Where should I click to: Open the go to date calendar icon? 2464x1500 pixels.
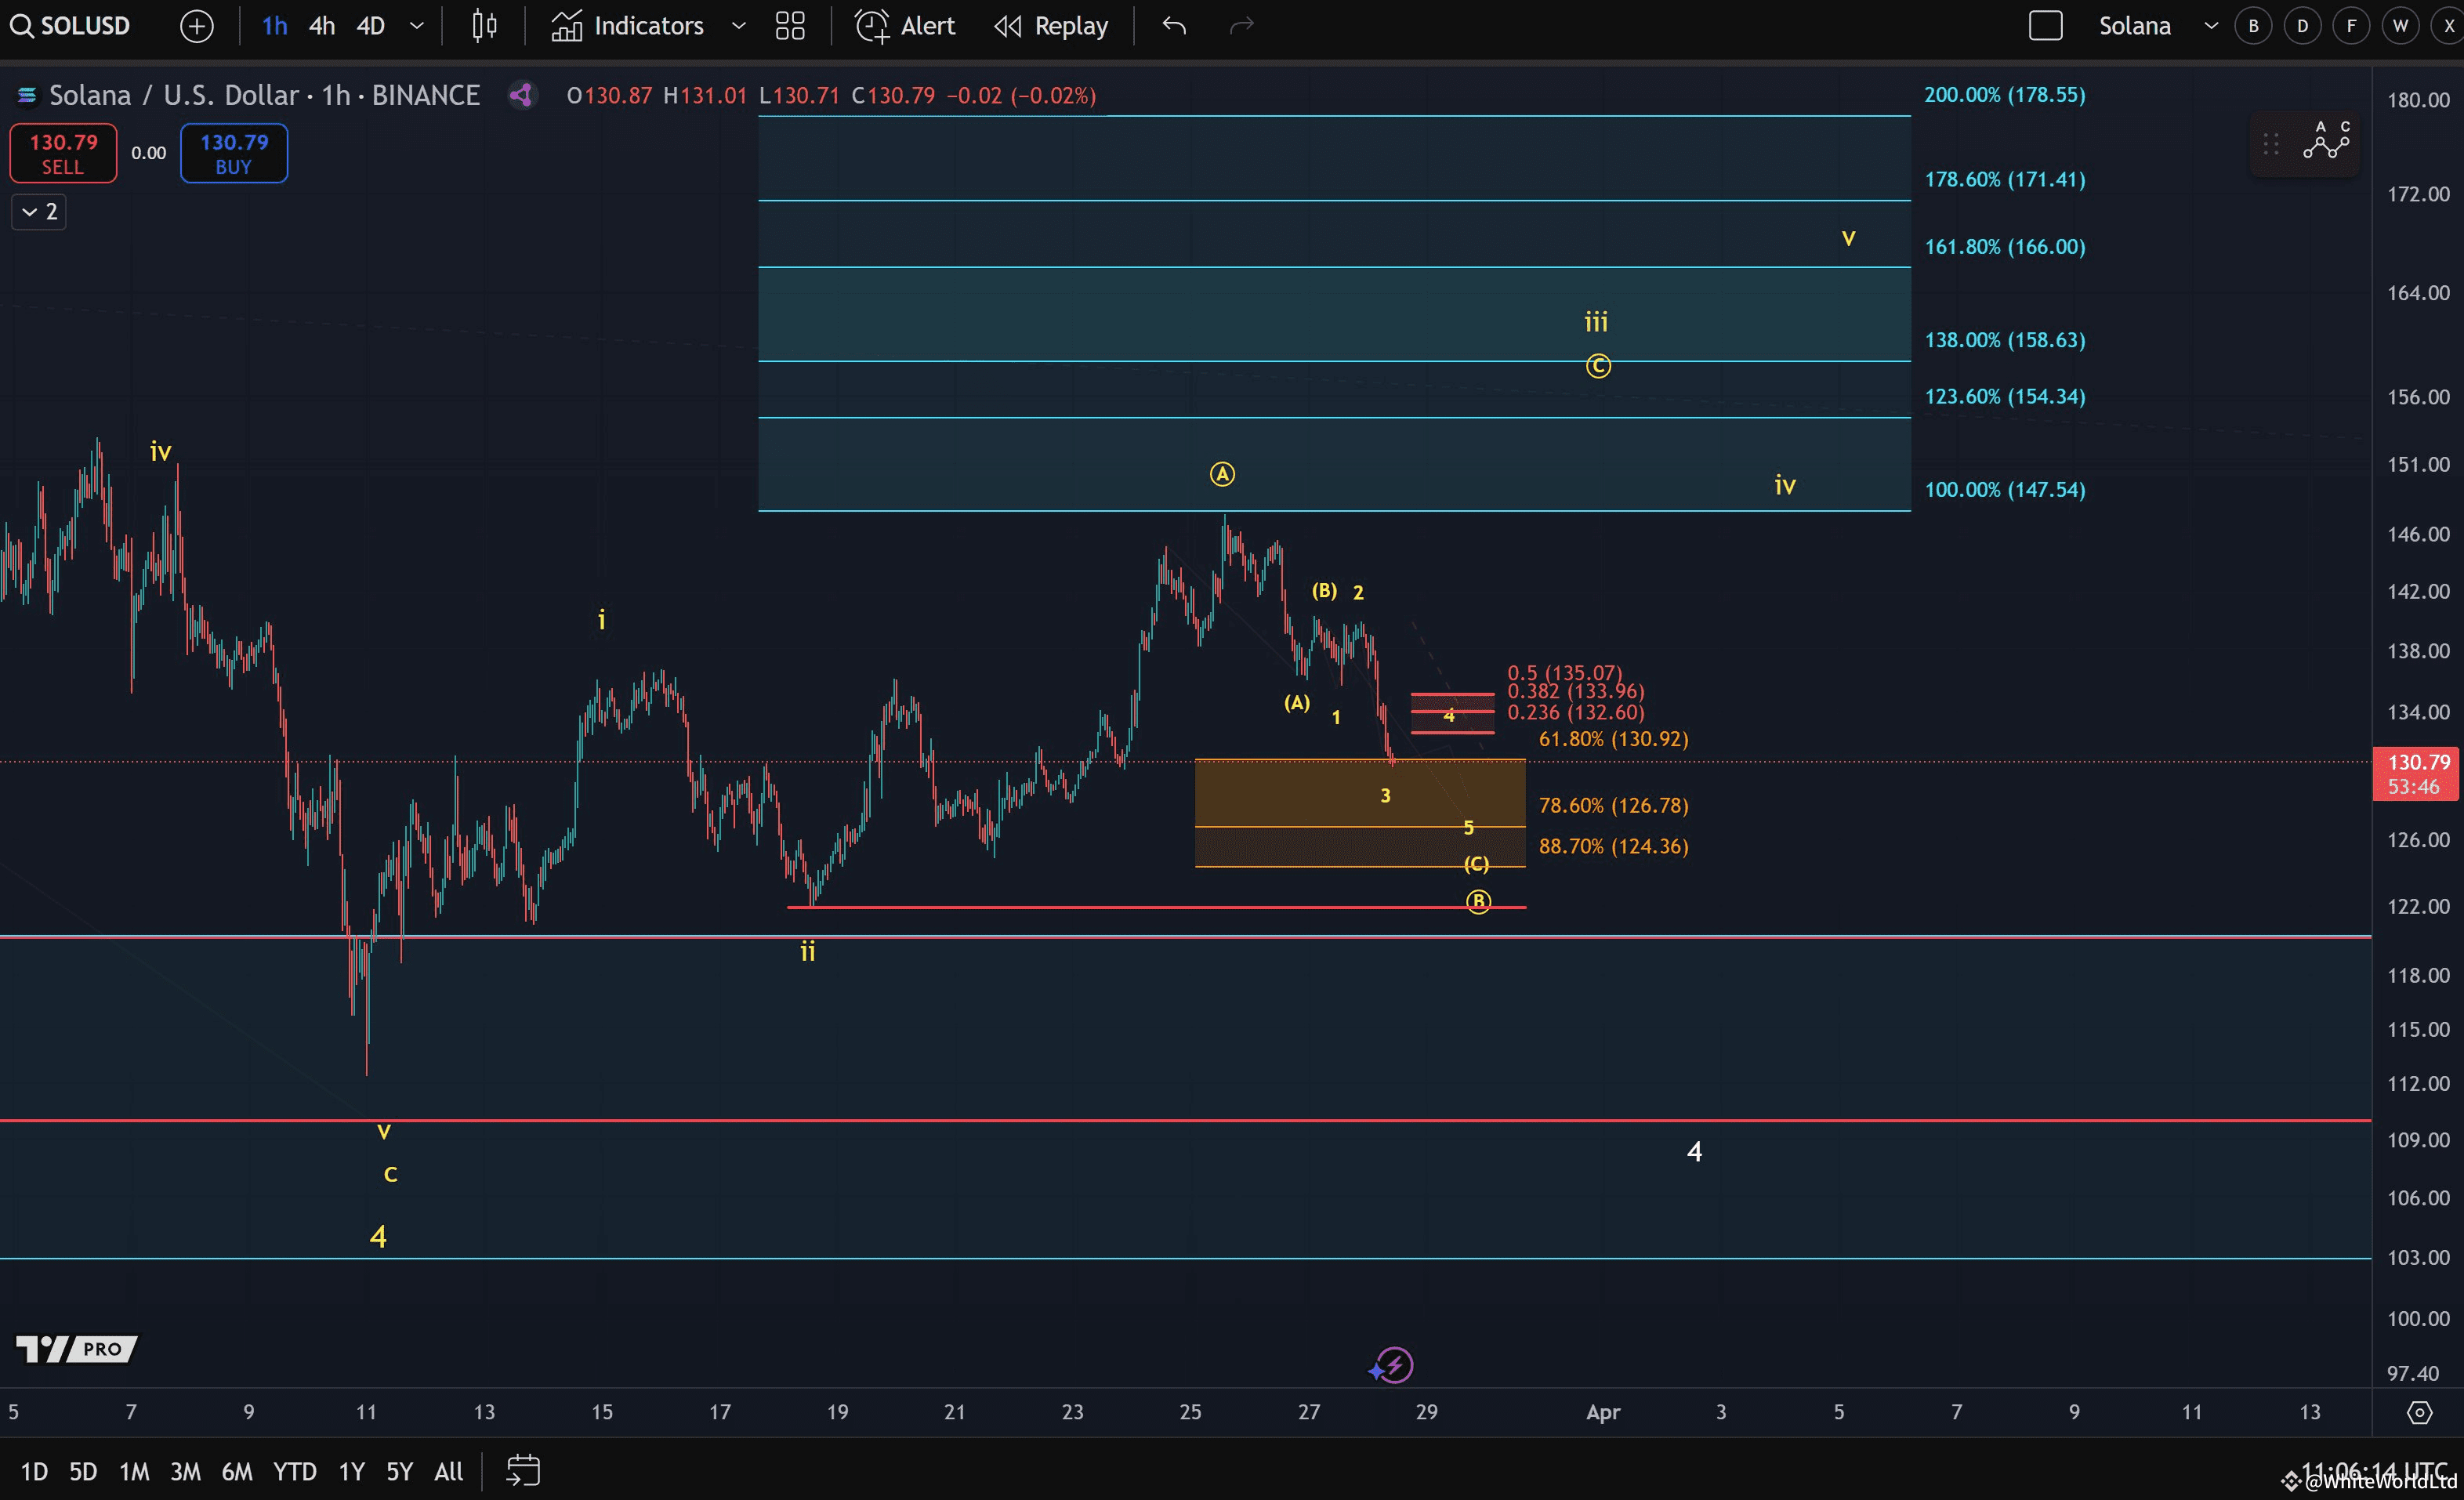coord(523,1471)
